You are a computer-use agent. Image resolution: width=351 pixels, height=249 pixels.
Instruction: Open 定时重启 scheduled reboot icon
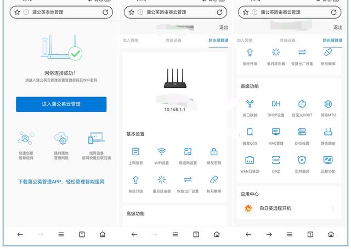[x=302, y=160]
